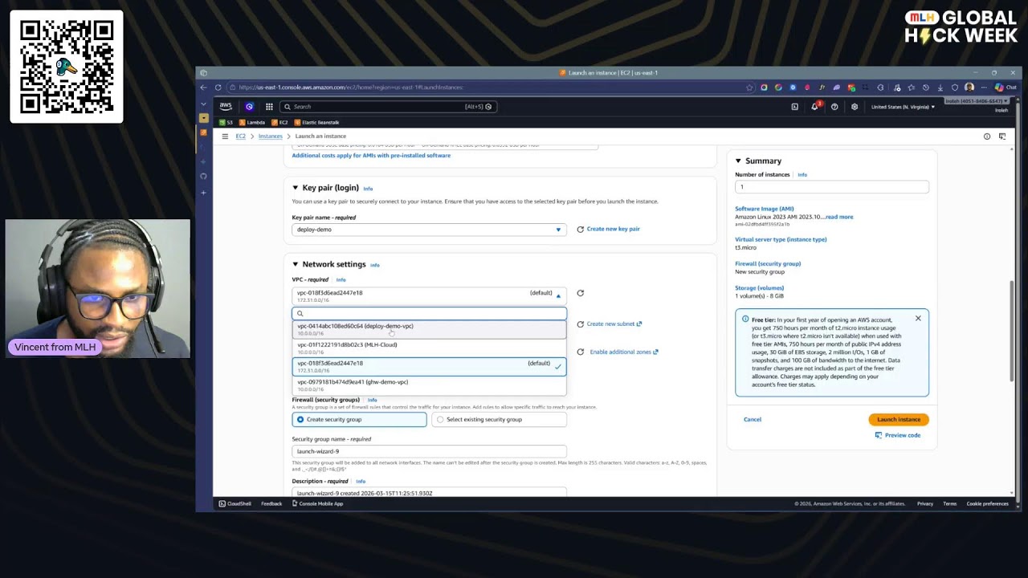Open Info link next to Key pair (login)
Viewport: 1028px width, 578px height.
[368, 189]
